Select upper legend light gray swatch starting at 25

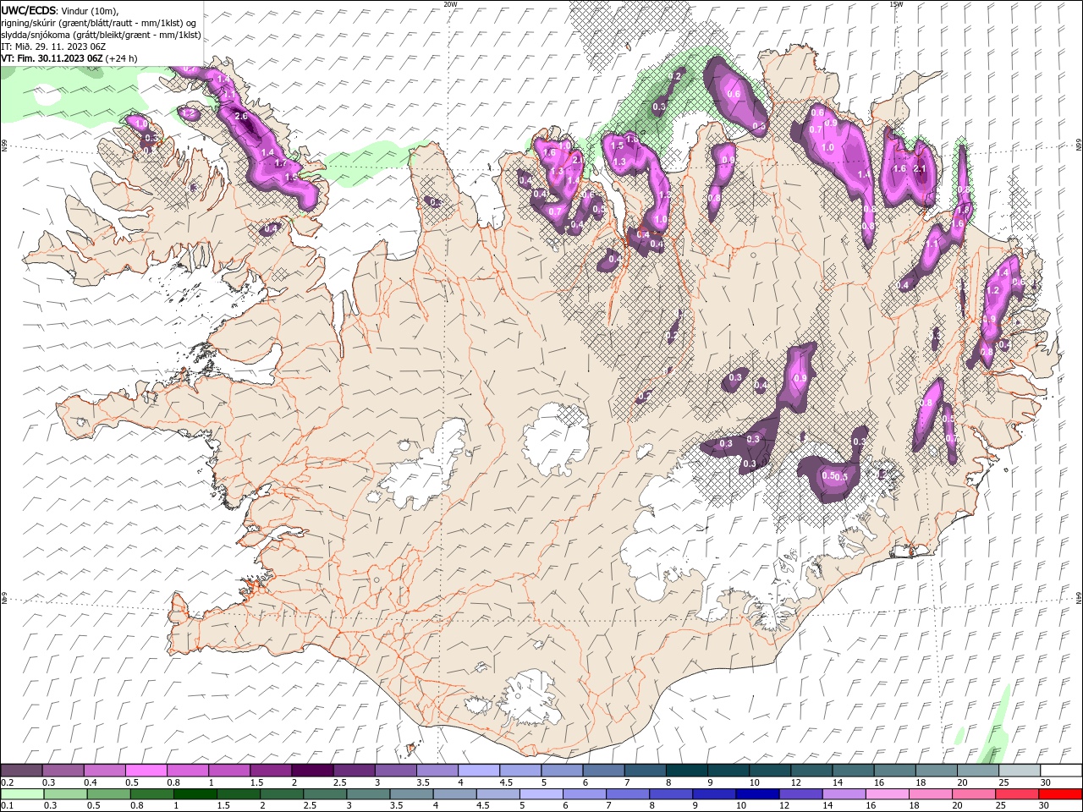(x=1019, y=771)
